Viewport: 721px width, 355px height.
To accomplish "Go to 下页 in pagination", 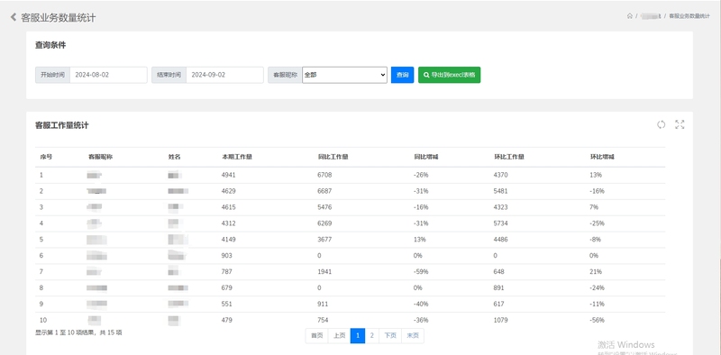I will pyautogui.click(x=390, y=336).
